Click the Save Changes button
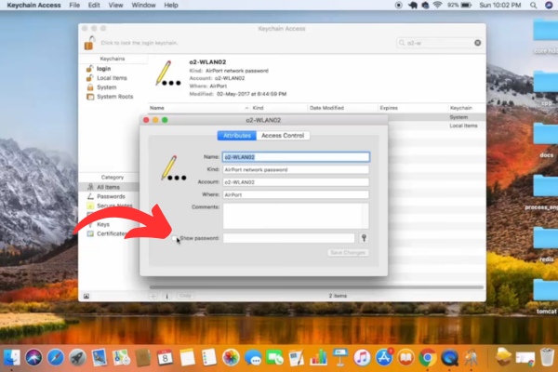This screenshot has width=558, height=372. 348,252
